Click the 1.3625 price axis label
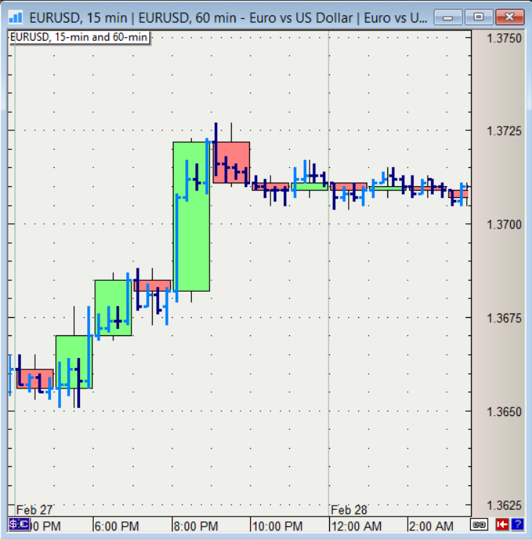Viewport: 532px width, 539px height. point(504,506)
